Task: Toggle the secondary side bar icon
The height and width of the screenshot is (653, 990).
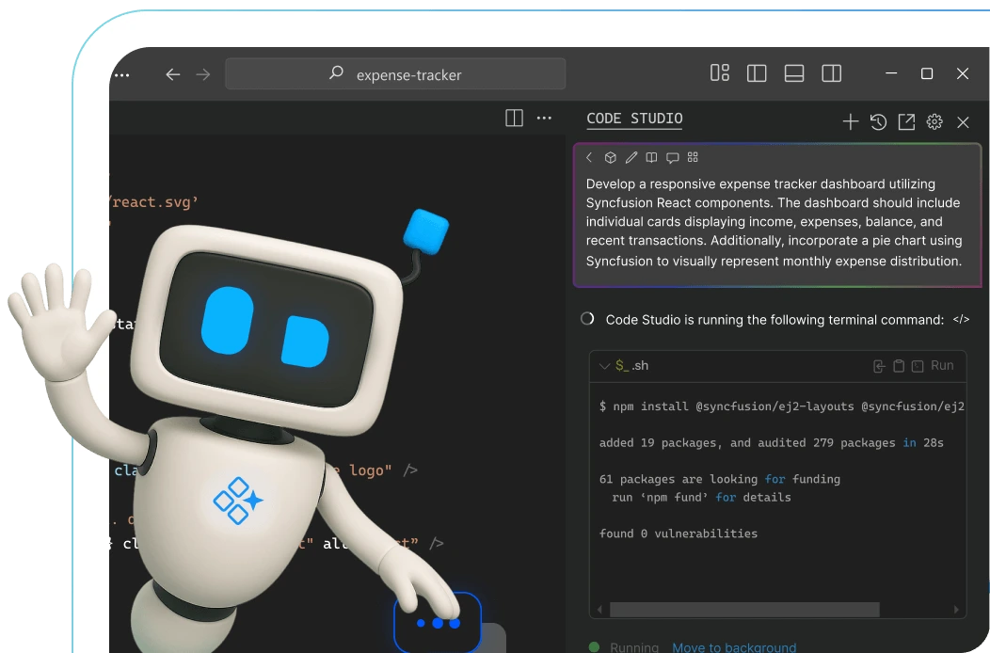Action: [832, 73]
